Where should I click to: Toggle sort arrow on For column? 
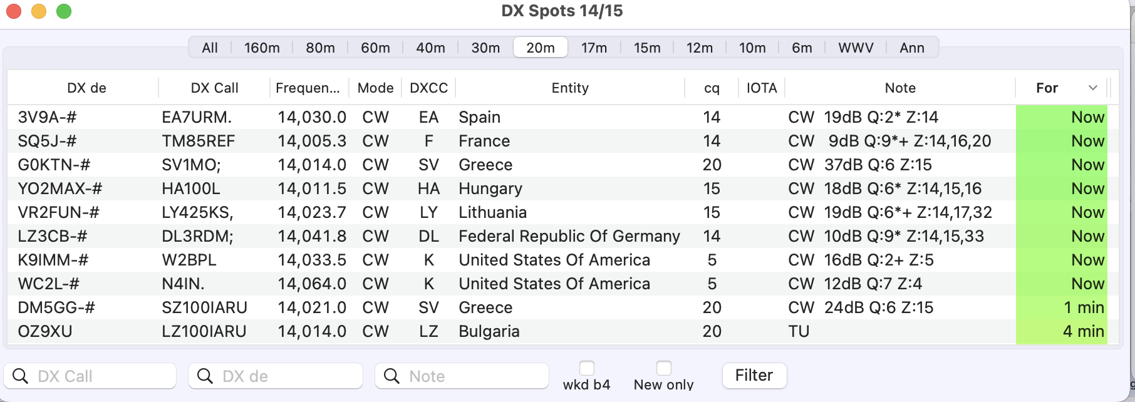[x=1093, y=88]
